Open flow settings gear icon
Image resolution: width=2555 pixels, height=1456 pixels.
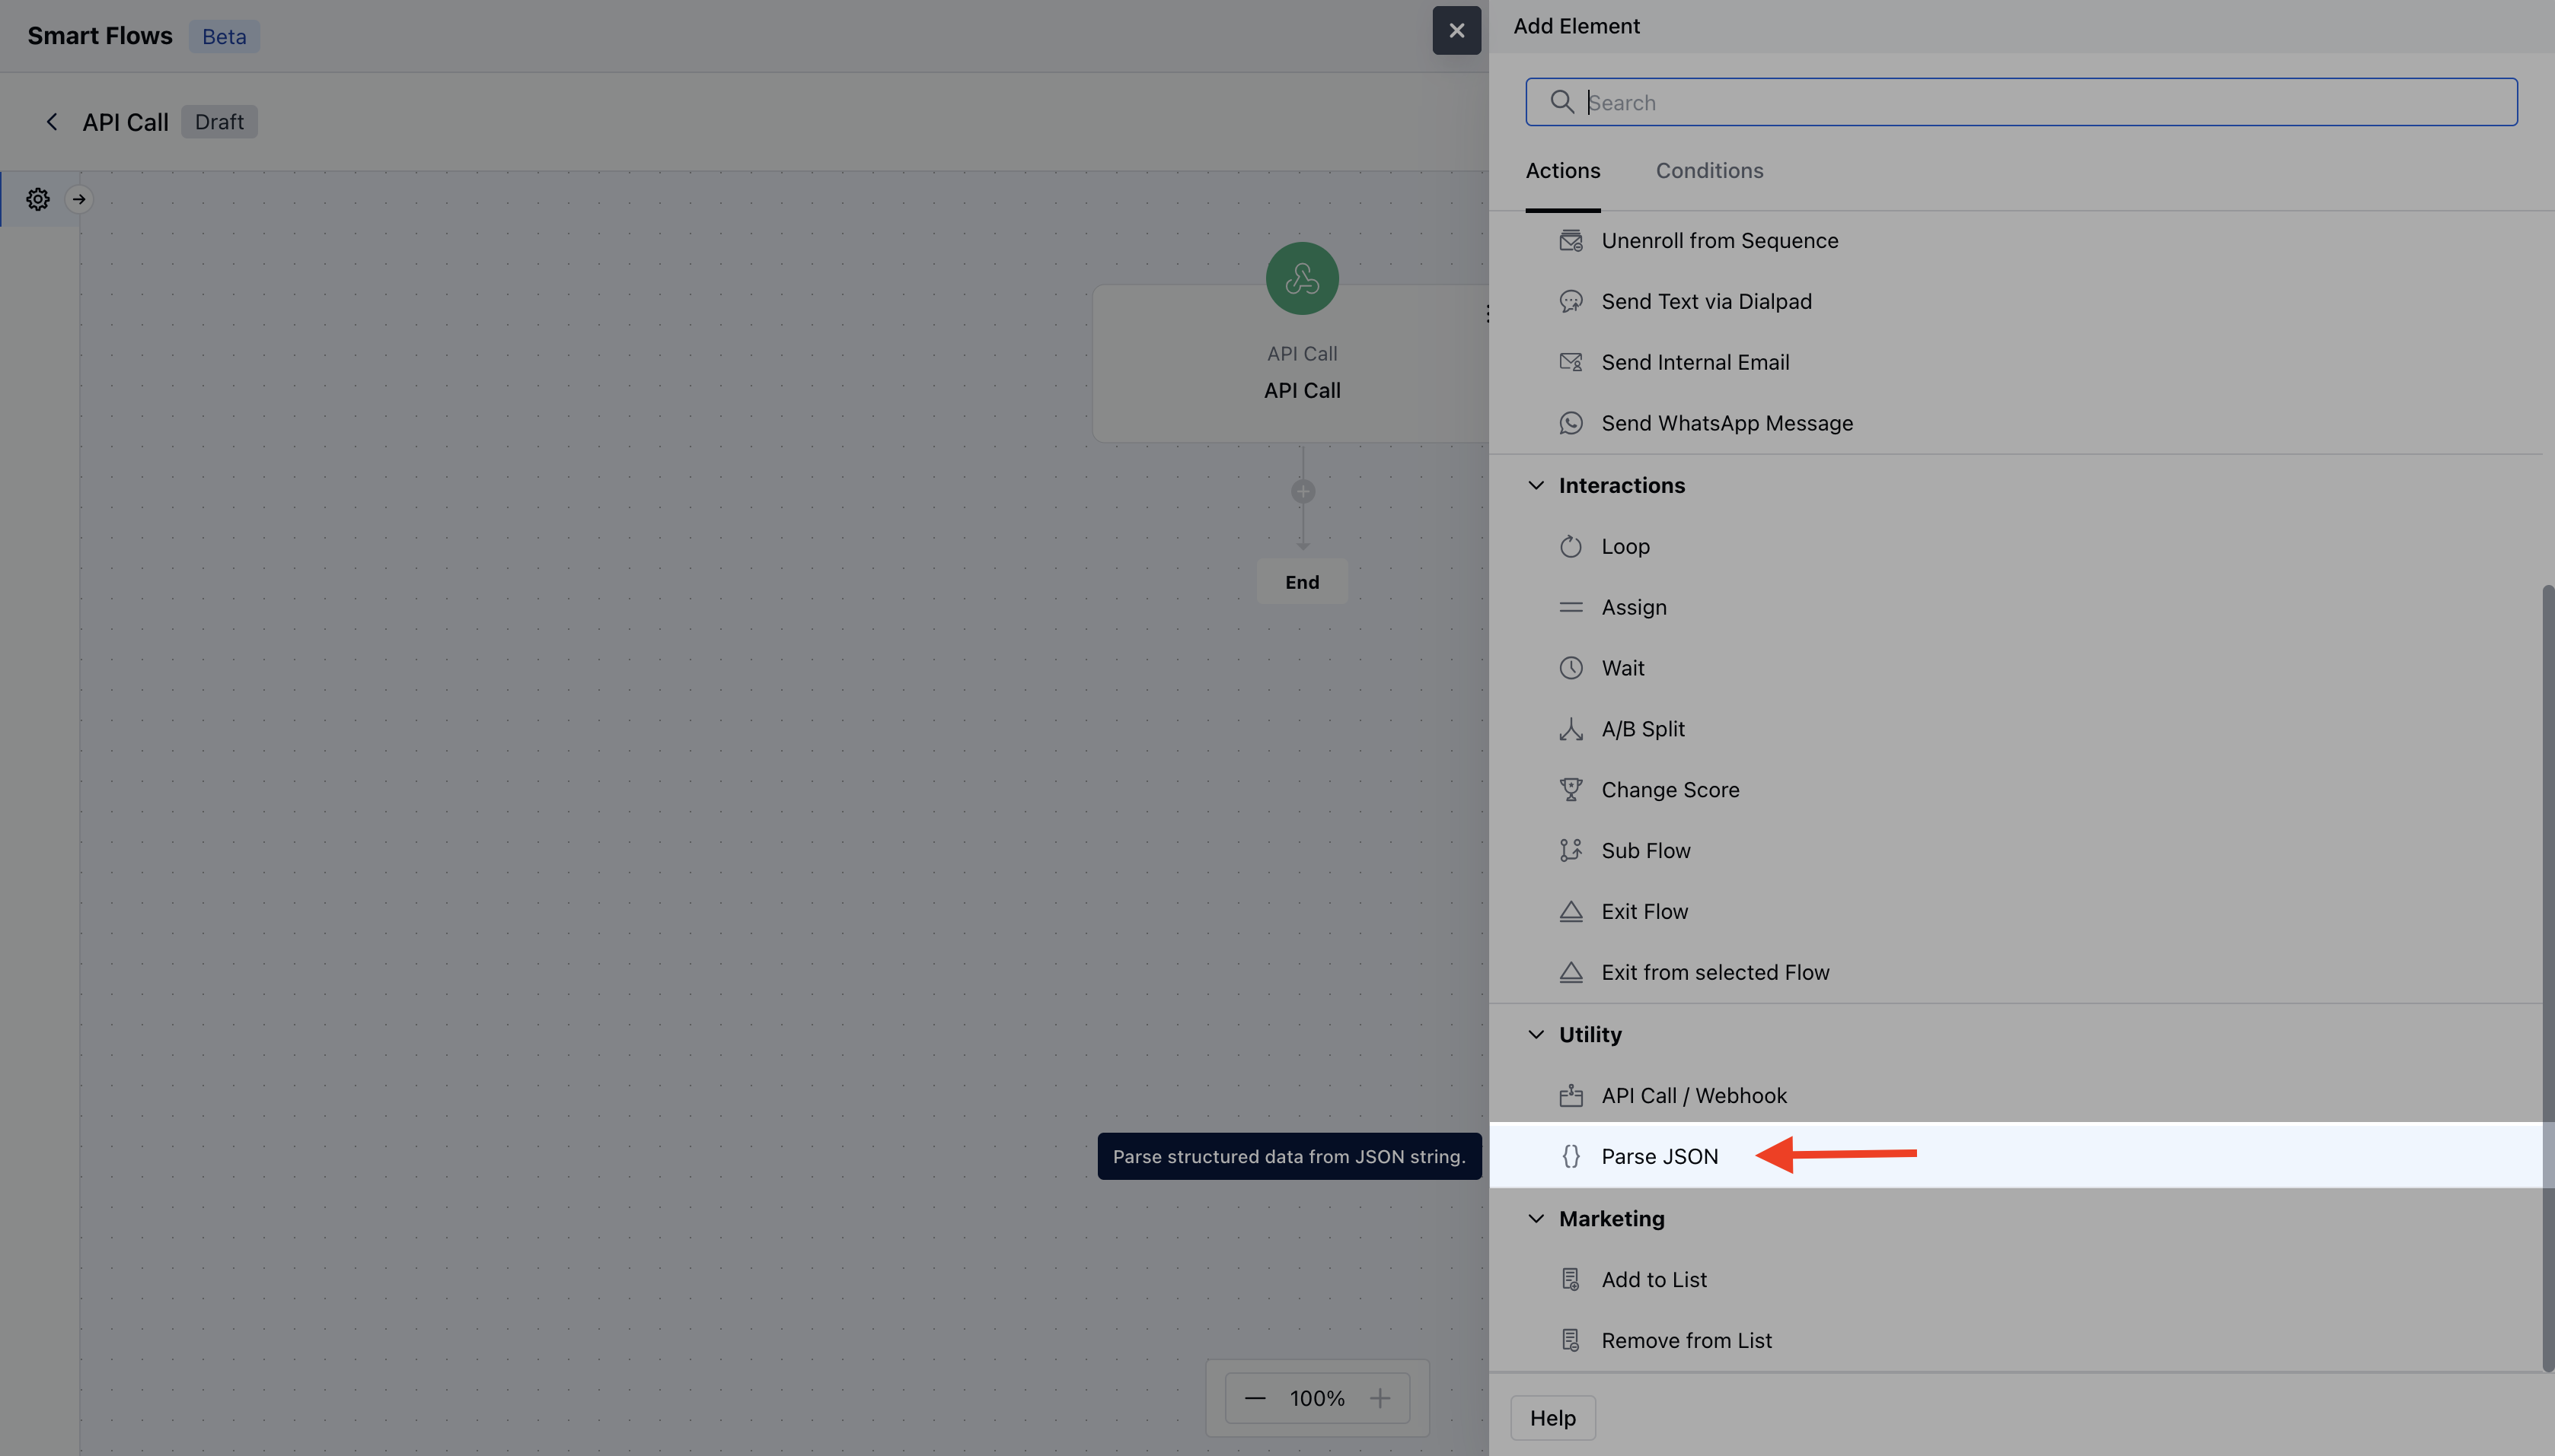pyautogui.click(x=38, y=199)
